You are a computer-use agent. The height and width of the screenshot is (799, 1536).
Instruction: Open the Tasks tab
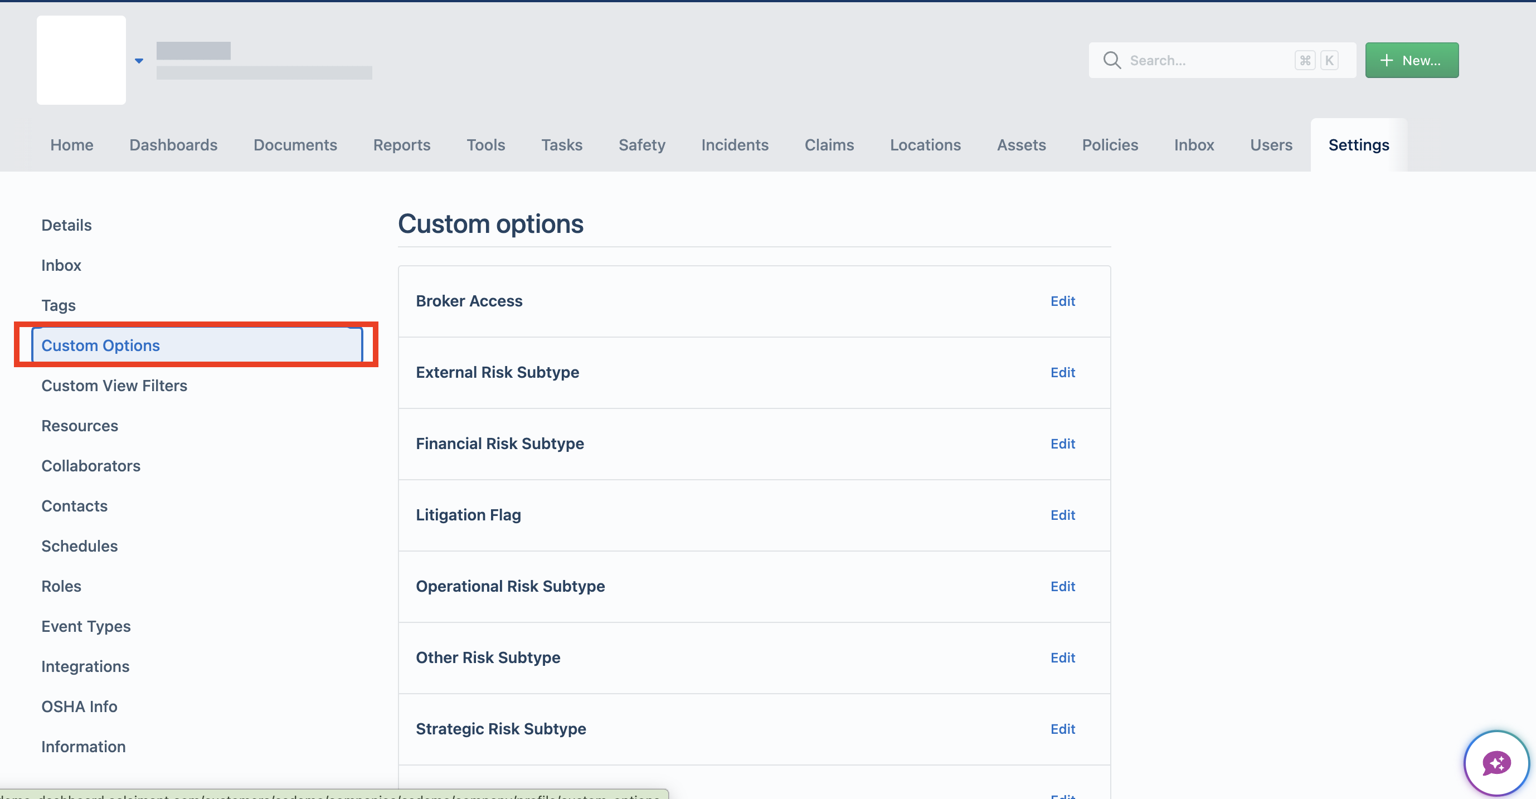click(x=561, y=145)
